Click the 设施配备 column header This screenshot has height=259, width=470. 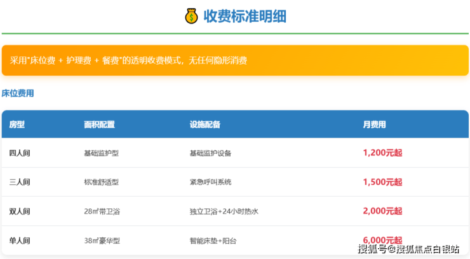pos(205,124)
